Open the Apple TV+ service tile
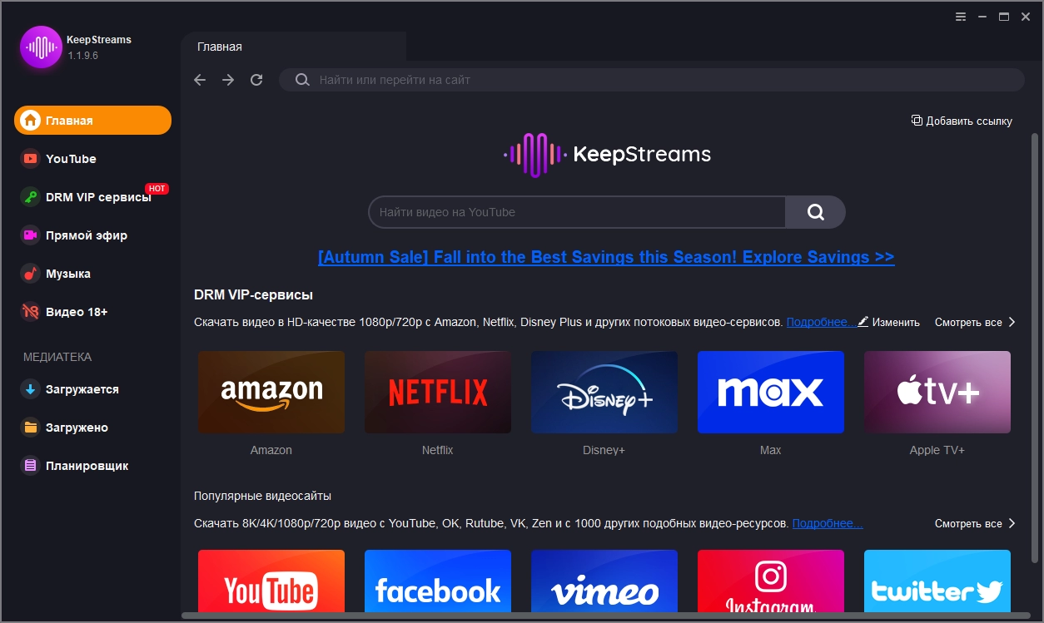This screenshot has height=623, width=1044. tap(937, 392)
